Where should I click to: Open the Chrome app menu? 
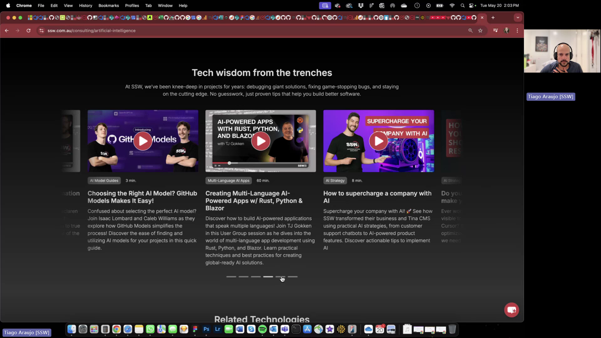[24, 5]
